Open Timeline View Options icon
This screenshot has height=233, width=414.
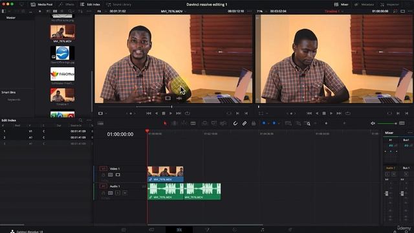[101, 124]
